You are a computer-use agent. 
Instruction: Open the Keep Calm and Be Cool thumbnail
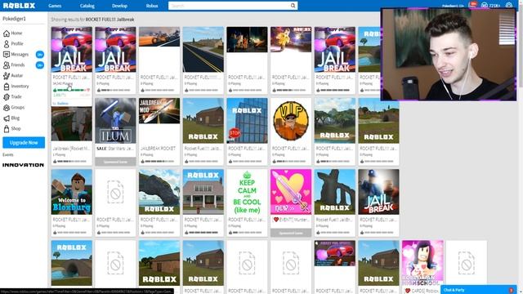(x=247, y=192)
